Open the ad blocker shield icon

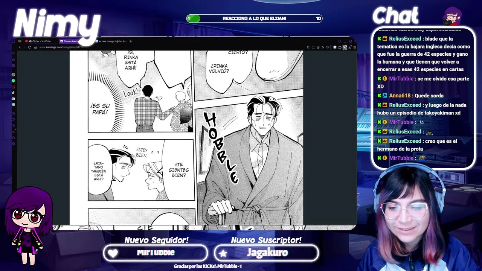click(x=318, y=47)
